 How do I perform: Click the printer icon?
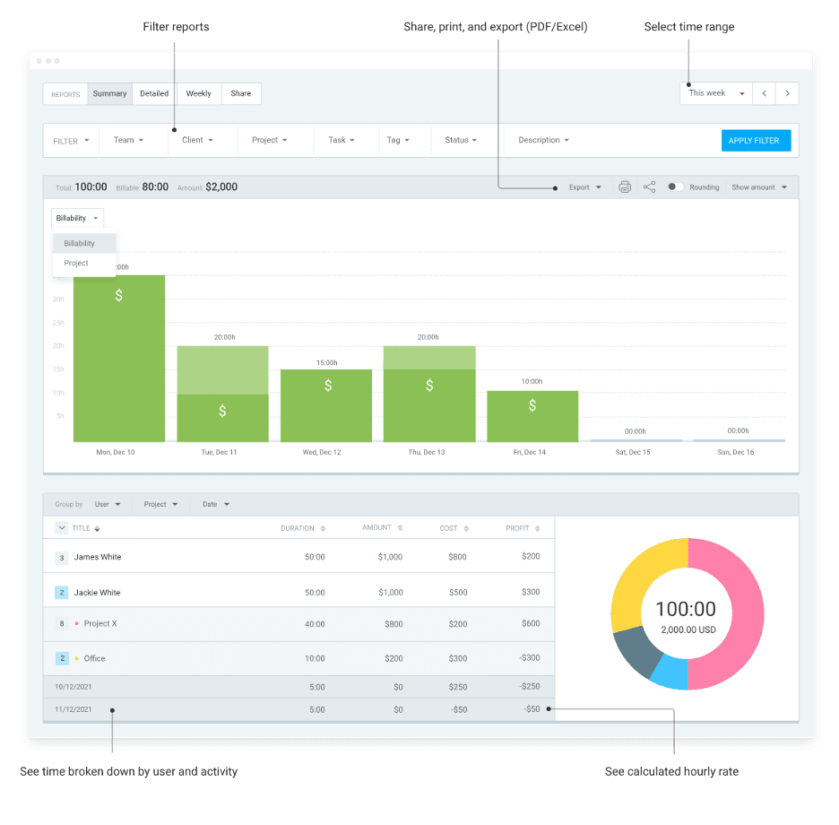click(625, 187)
